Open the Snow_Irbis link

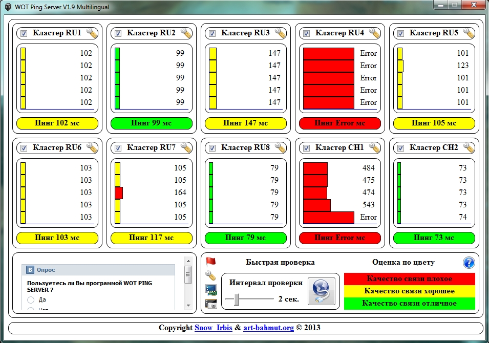click(214, 328)
